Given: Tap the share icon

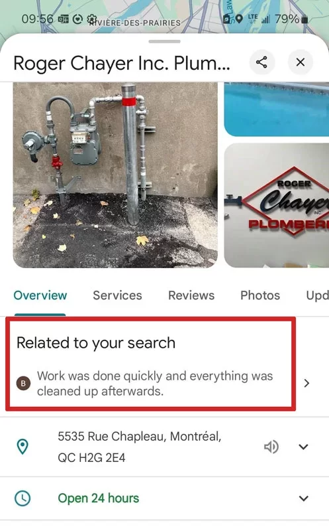Looking at the screenshot, I should (261, 62).
